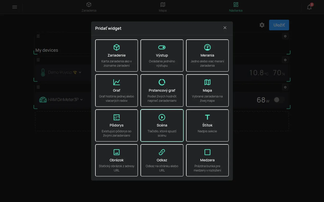Click the Pôdorys floor plan icon
324x202 pixels.
116,117
